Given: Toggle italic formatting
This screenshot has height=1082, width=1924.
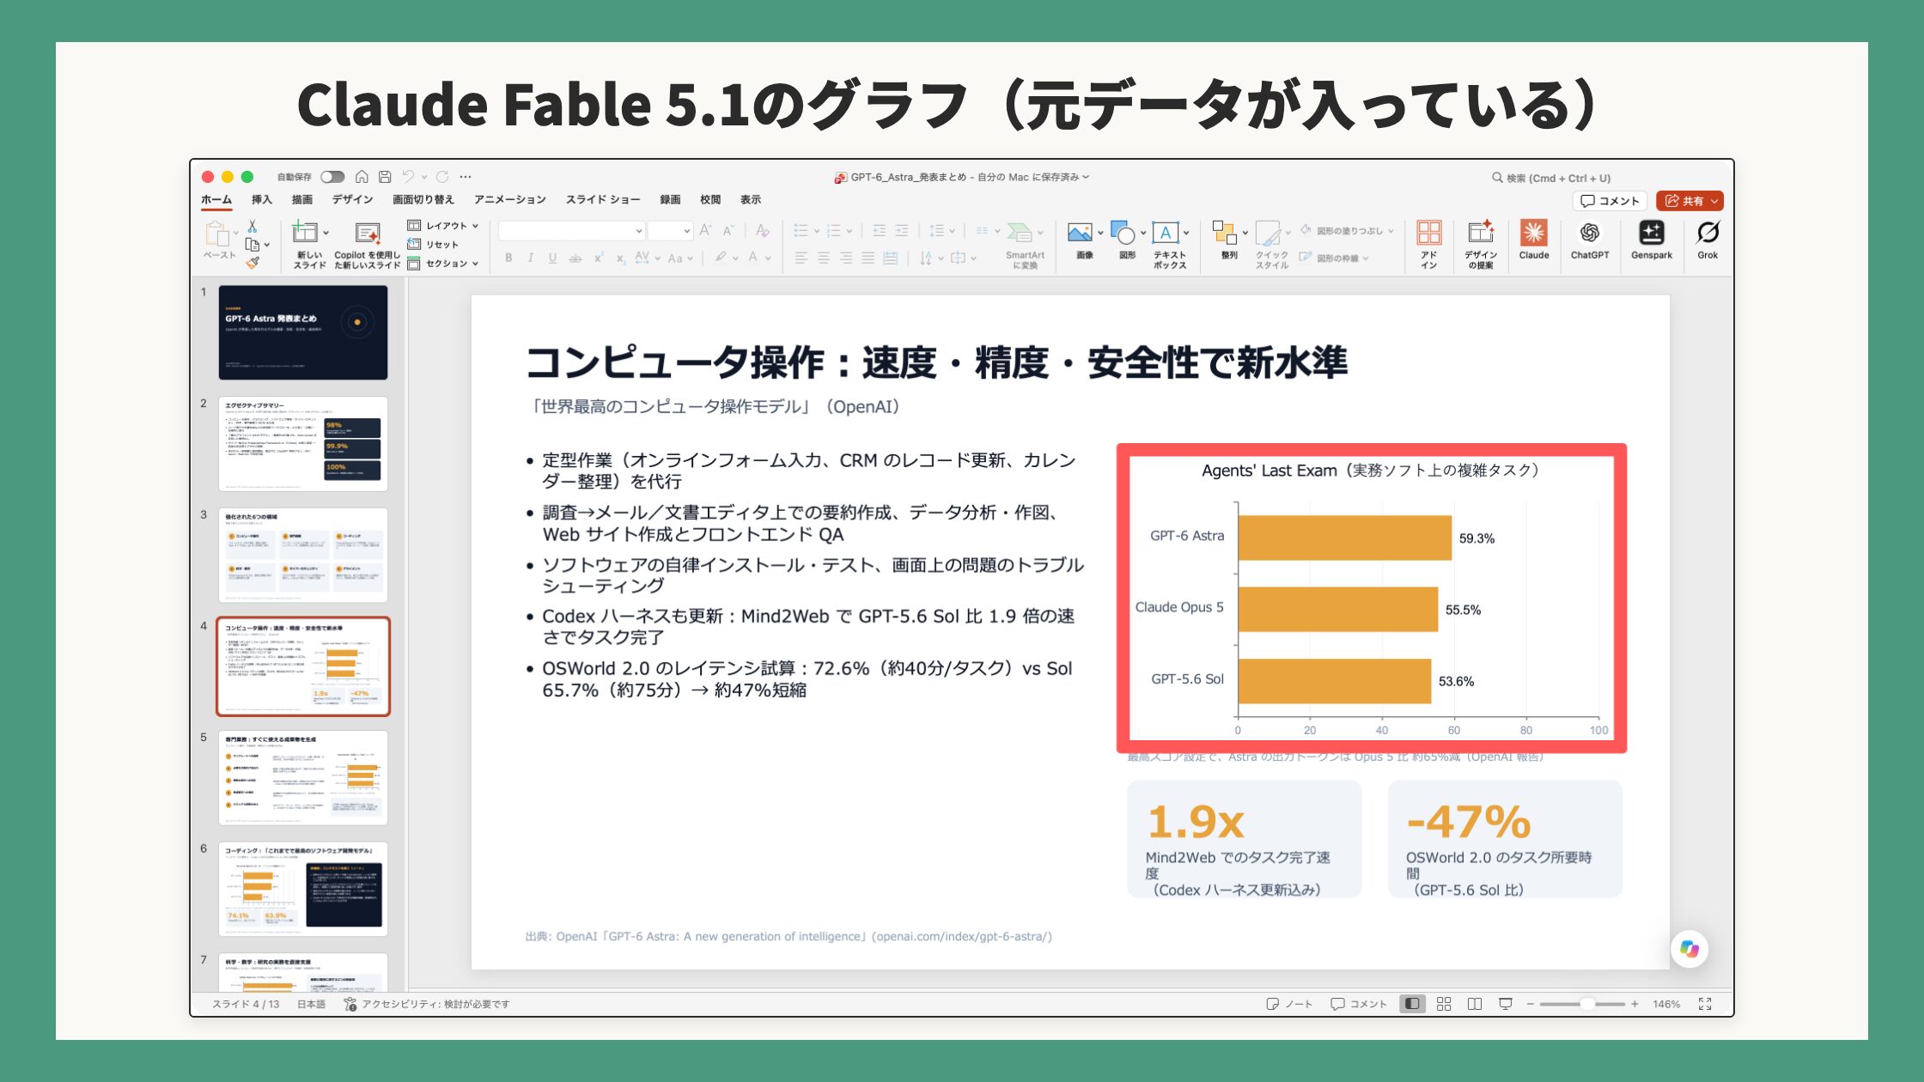Looking at the screenshot, I should coord(530,258).
